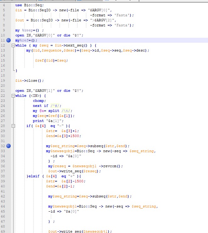Place cursor on 'use Bio::Seq;' statement
This screenshot has height=233, width=208.
coord(30,5)
